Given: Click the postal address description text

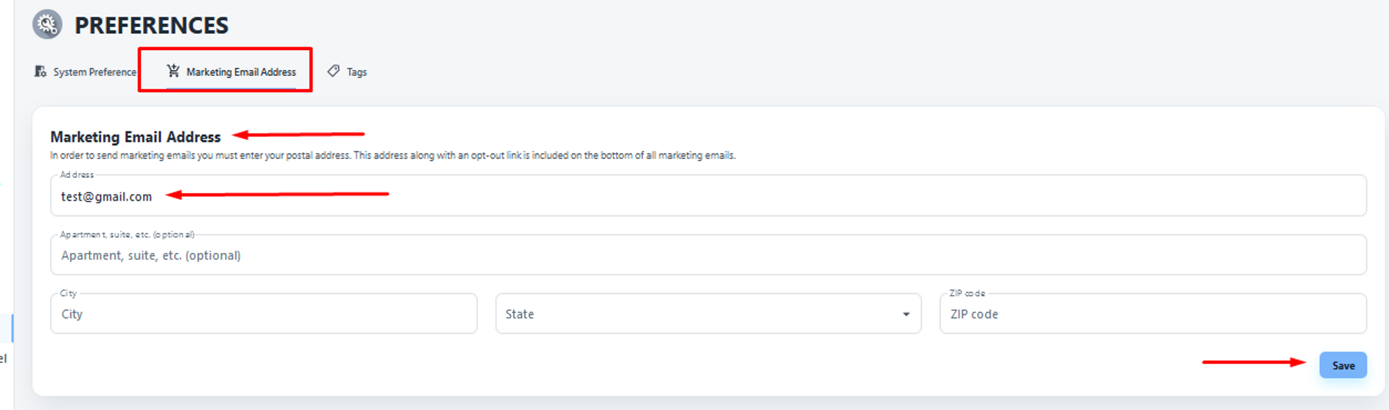Looking at the screenshot, I should pyautogui.click(x=392, y=156).
